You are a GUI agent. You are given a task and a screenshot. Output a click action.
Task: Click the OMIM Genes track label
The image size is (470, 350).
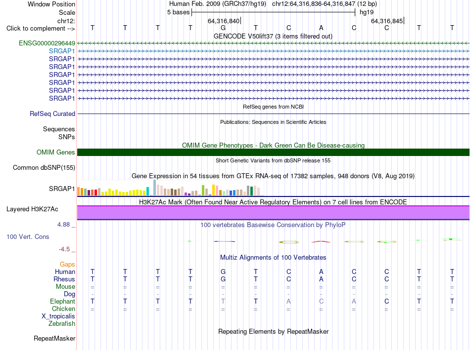[56, 152]
